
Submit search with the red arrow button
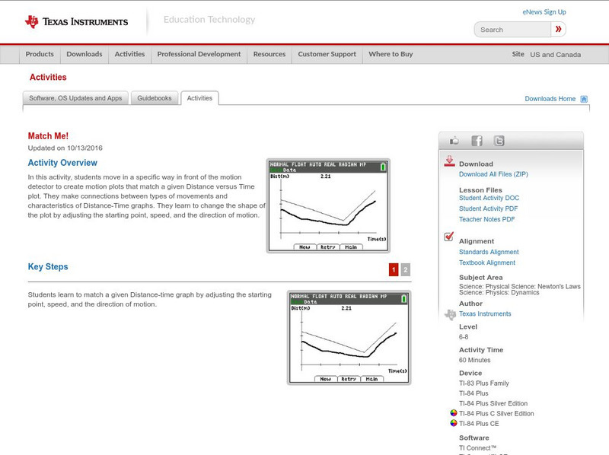click(x=558, y=29)
